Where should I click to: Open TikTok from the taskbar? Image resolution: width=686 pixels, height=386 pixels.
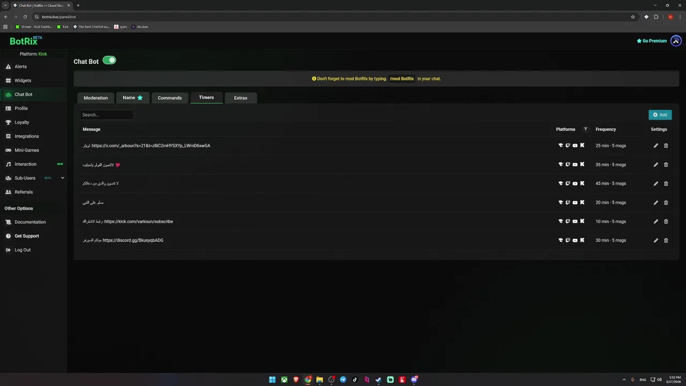(x=355, y=380)
